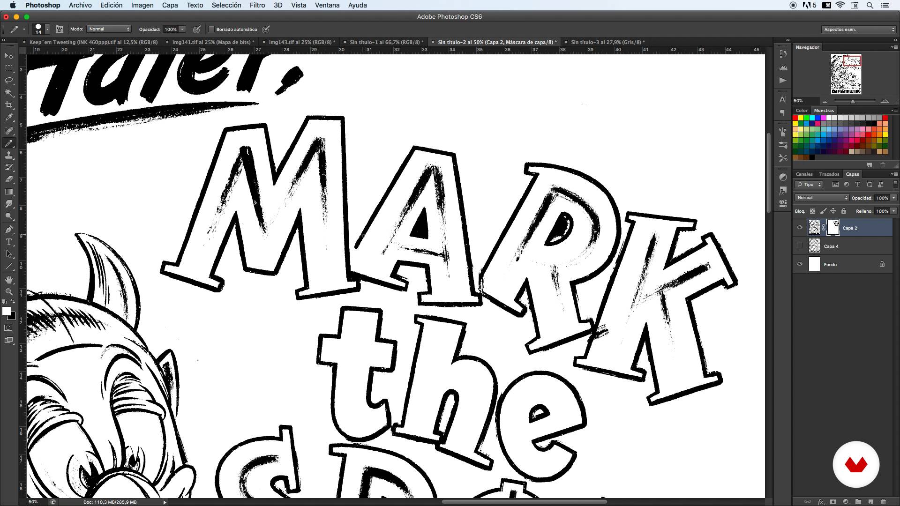
Task: Toggle lock position
Action: [833, 211]
